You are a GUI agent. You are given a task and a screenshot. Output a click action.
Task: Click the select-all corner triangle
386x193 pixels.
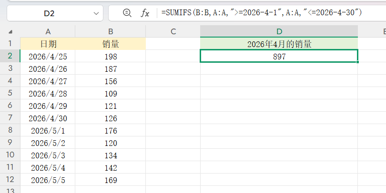pos(10,32)
